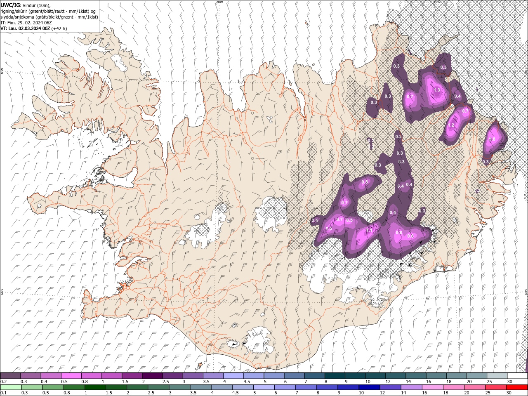
Task: Click the 1.3 precipitation value on the map
Action: [x=437, y=90]
